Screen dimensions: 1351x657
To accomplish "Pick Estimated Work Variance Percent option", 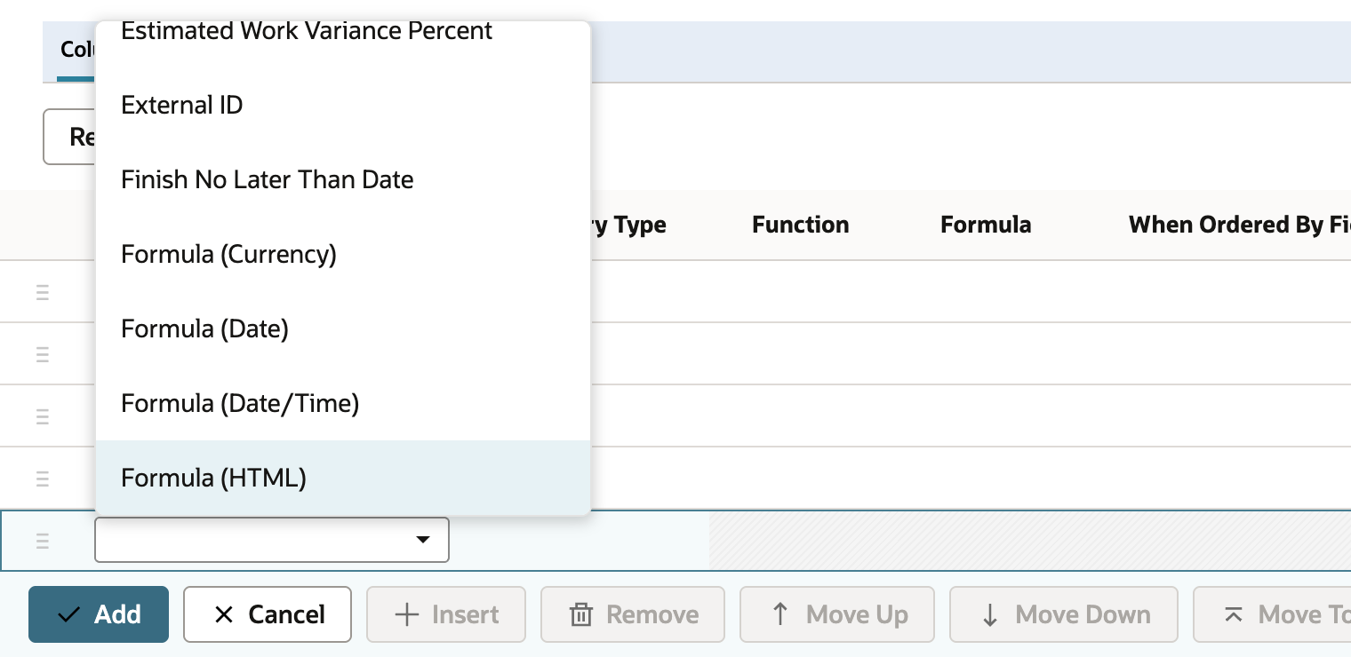I will point(342,36).
